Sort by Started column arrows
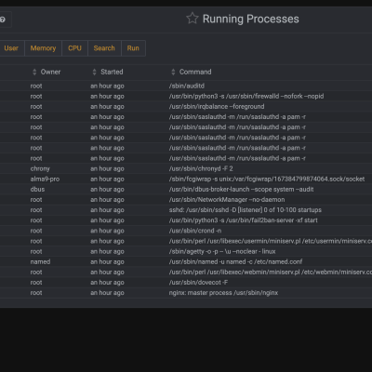 click(95, 72)
